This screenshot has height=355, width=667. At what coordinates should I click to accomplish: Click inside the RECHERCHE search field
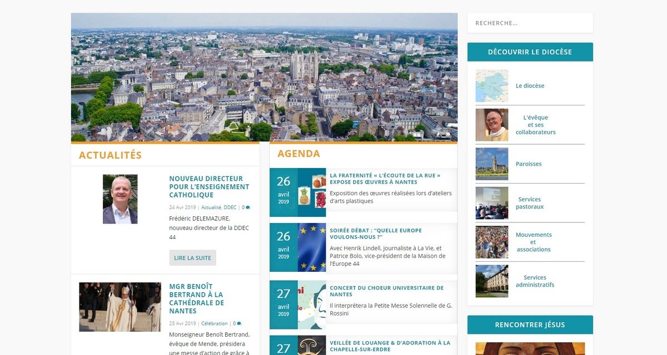[530, 22]
